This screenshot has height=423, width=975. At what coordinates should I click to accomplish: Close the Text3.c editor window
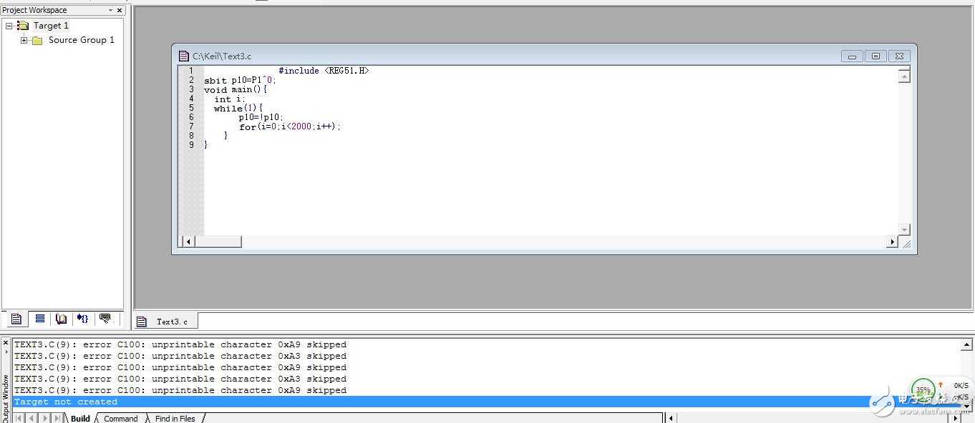[x=899, y=56]
